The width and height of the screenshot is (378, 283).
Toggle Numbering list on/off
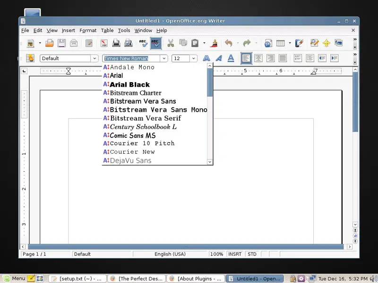tap(298, 58)
